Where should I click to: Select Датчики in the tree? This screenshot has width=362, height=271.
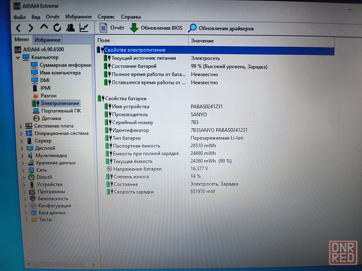[x=51, y=118]
